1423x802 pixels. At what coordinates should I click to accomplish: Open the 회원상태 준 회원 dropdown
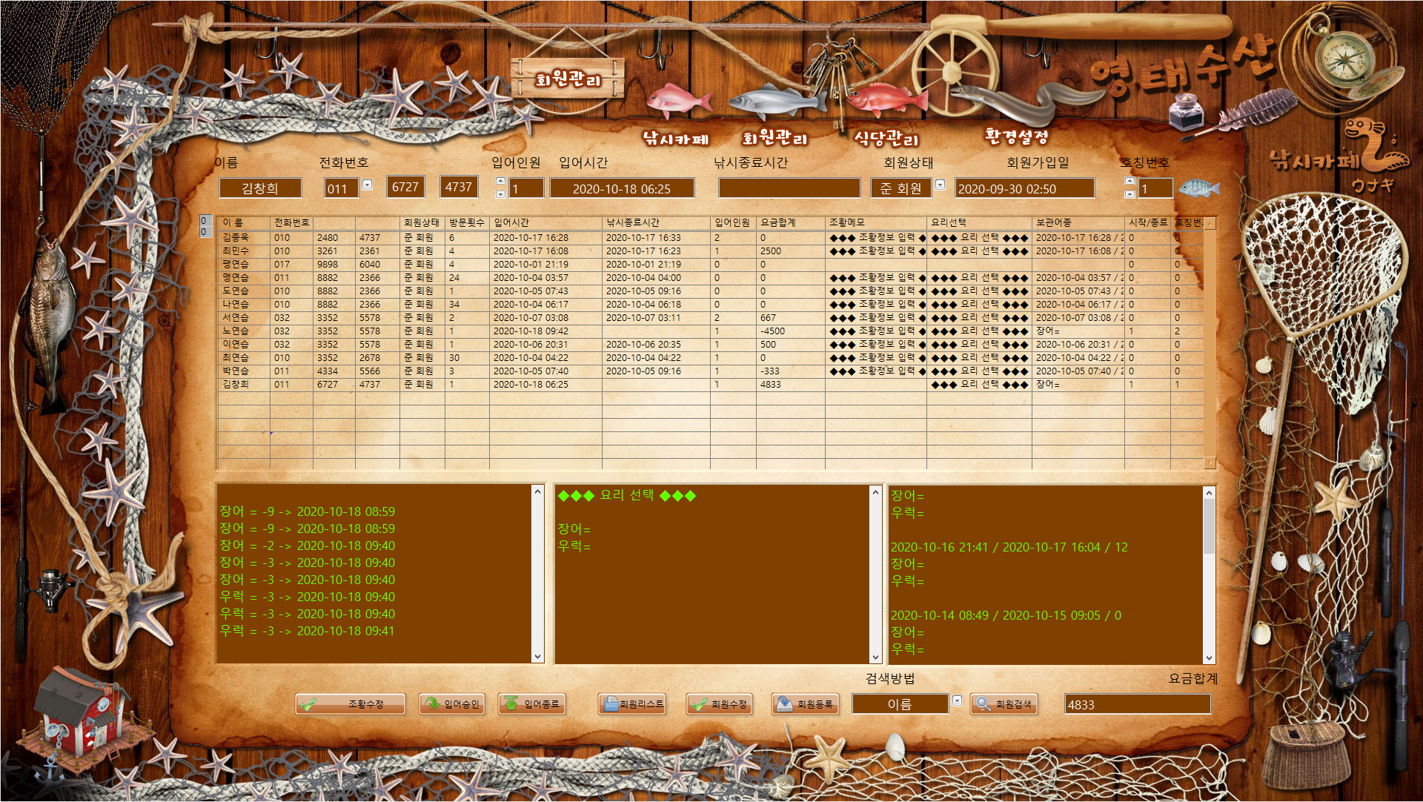940,185
